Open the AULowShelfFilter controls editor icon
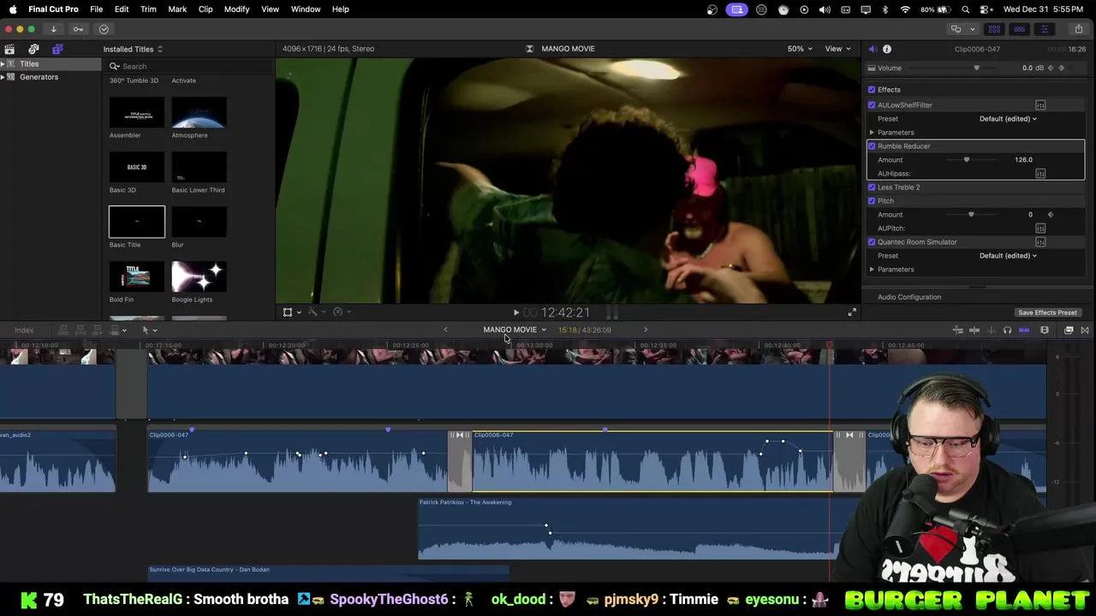 tap(1040, 105)
